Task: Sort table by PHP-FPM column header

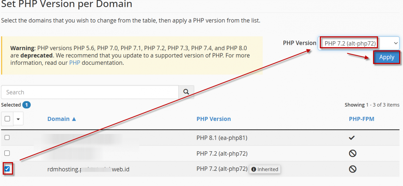Action: pyautogui.click(x=361, y=119)
